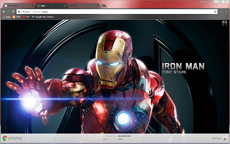Open the Chrome three-dot menu

[226, 12]
